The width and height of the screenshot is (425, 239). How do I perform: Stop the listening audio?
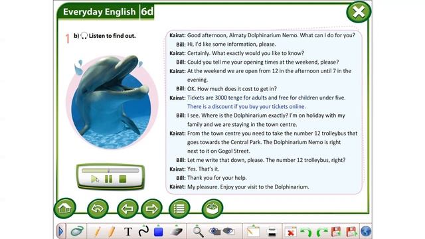click(123, 179)
